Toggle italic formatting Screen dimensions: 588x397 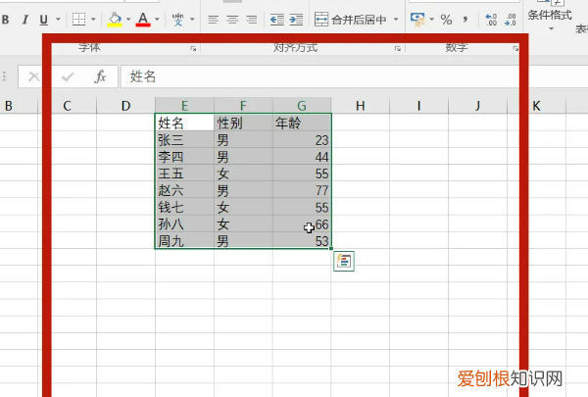pyautogui.click(x=25, y=20)
